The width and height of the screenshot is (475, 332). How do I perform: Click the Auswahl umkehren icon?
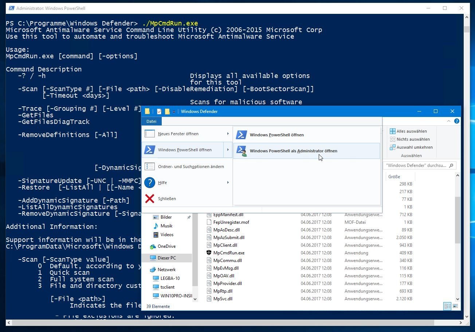[393, 147]
